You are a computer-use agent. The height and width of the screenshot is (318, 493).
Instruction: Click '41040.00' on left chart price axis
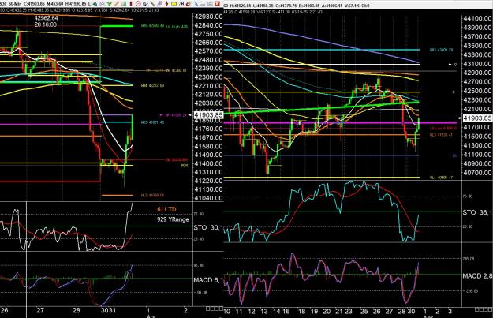tap(208, 199)
